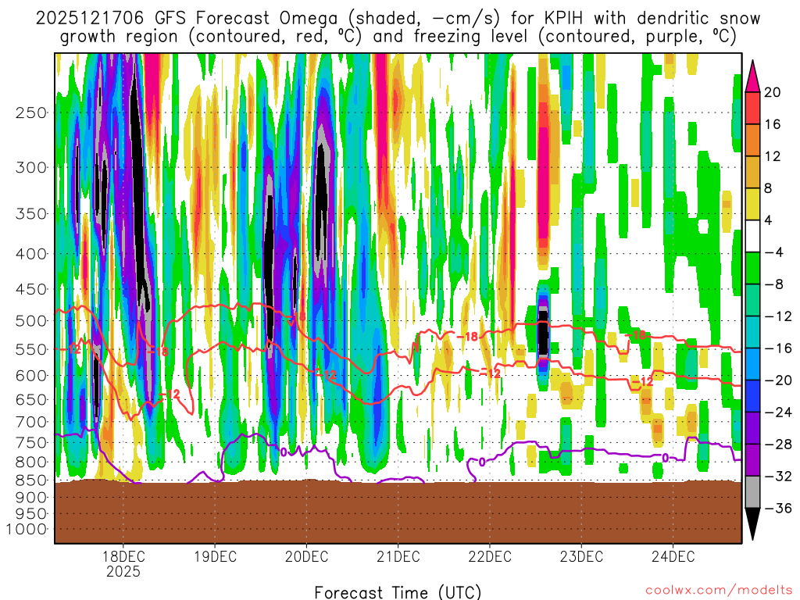This screenshot has height=600, width=800.
Task: Click the 750 pressure level label
Action: pos(31,443)
